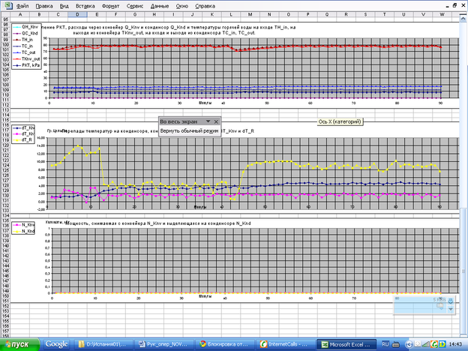Viewport: 468px width, 351px height.
Task: Click N_Knd legend entry
Action: point(23,231)
